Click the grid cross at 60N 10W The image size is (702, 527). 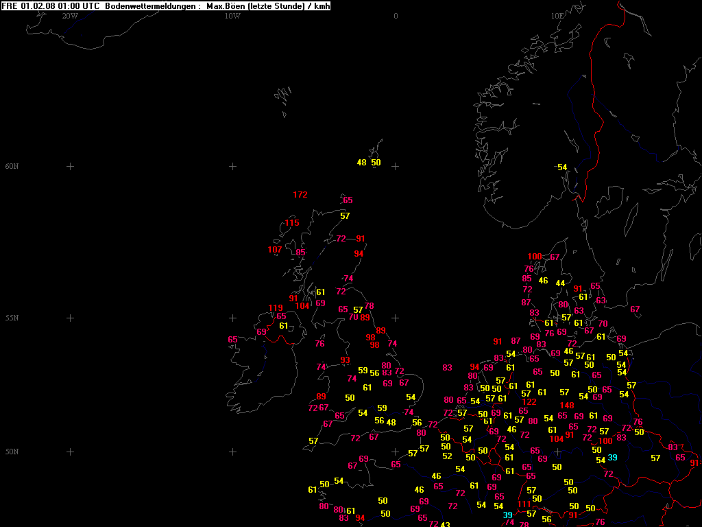point(232,167)
